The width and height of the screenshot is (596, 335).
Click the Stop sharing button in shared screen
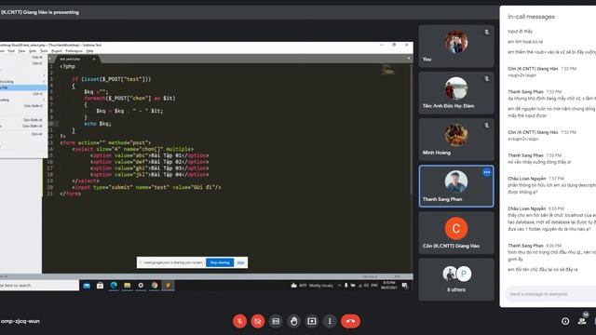(220, 262)
